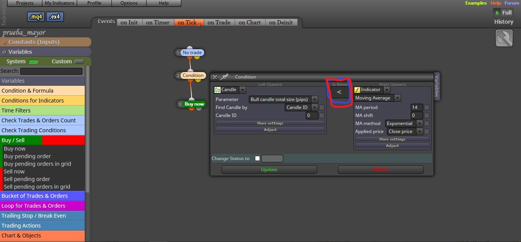Open the Options menu

pos(129,3)
